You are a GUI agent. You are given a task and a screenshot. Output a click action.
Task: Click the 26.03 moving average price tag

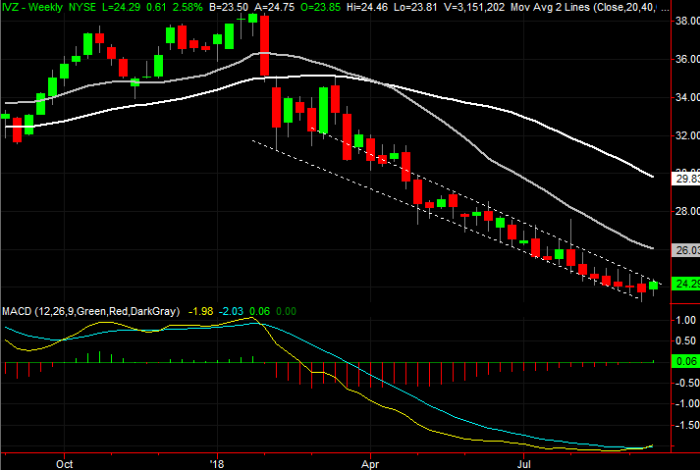pyautogui.click(x=685, y=250)
